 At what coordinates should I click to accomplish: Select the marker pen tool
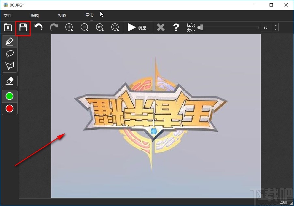coord(10,42)
